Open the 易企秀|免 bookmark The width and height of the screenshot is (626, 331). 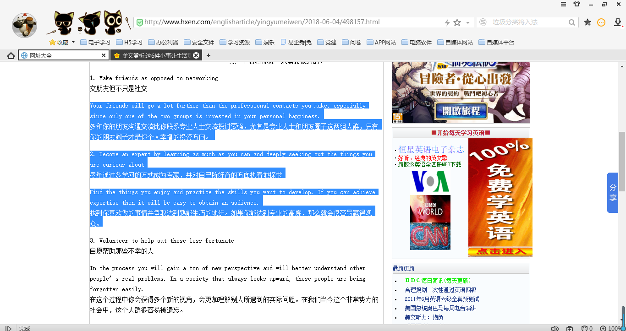tap(296, 42)
